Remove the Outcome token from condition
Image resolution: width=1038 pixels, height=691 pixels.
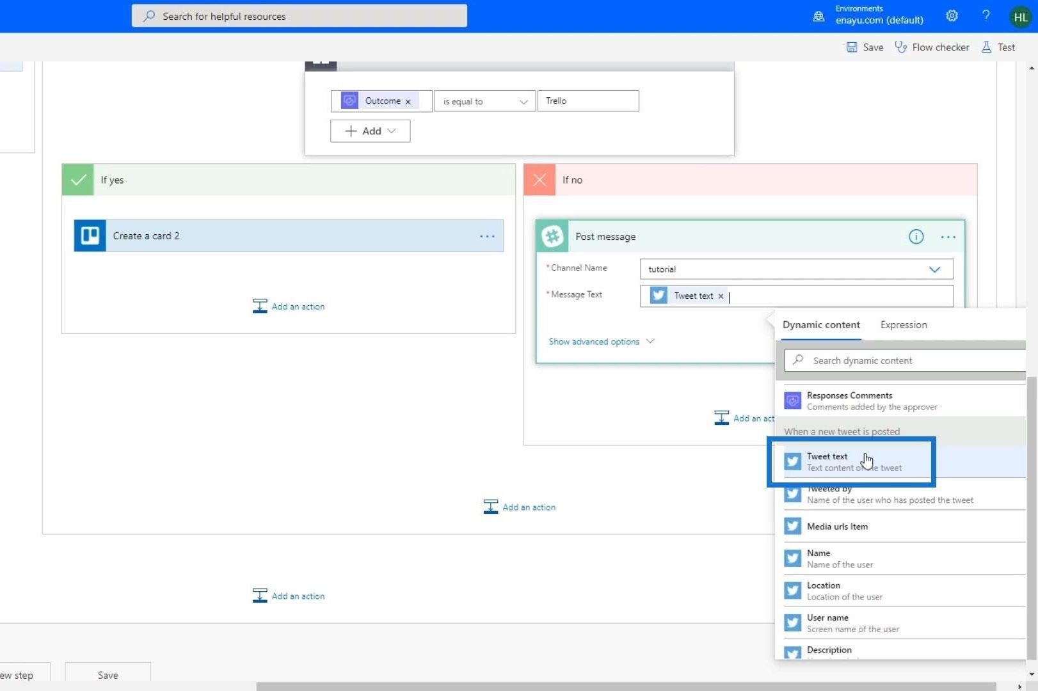tap(408, 102)
